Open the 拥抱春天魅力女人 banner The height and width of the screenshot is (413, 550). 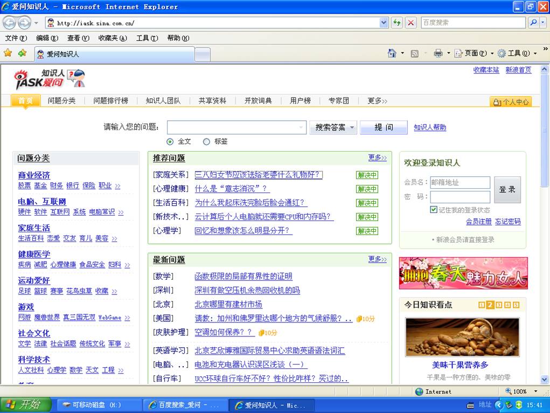pyautogui.click(x=463, y=273)
